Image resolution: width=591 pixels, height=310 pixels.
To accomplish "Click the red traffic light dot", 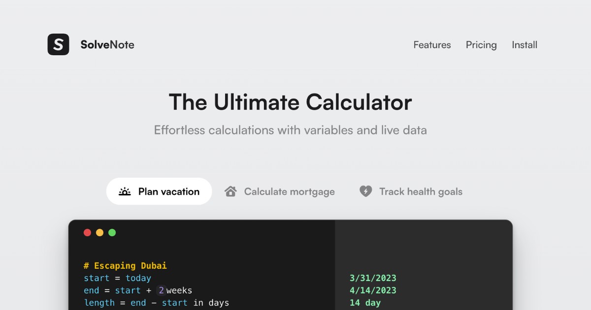I will 88,232.
